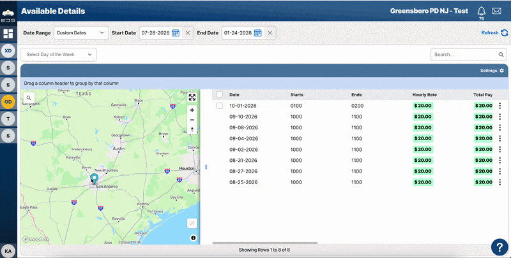Click the Refresh sync icon
This screenshot has height=258, width=511.
(505, 33)
